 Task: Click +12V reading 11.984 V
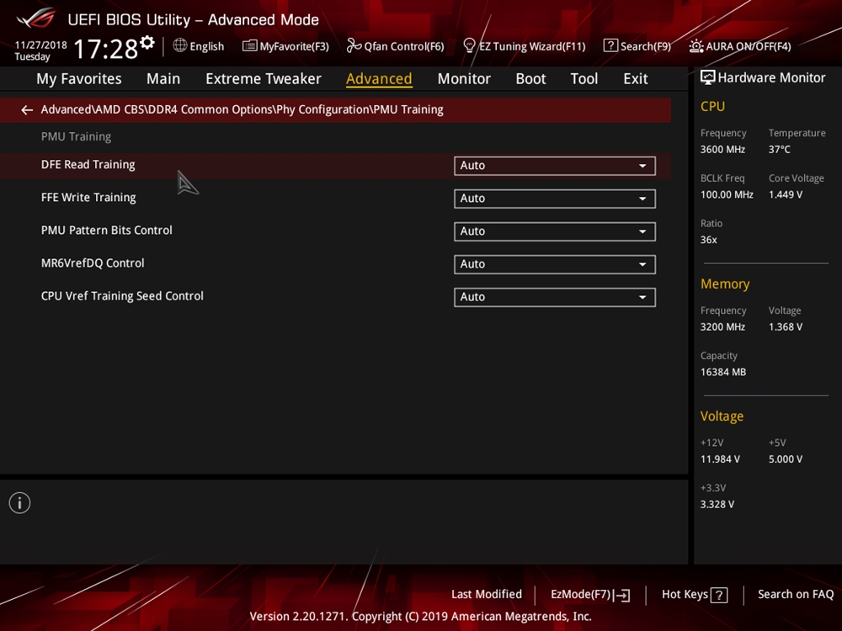point(720,459)
